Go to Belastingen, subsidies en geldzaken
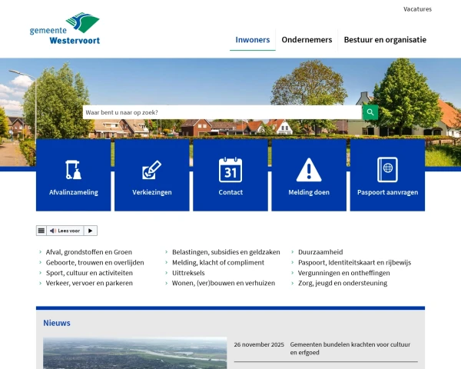Viewport: 461px width, 369px height. coord(226,251)
